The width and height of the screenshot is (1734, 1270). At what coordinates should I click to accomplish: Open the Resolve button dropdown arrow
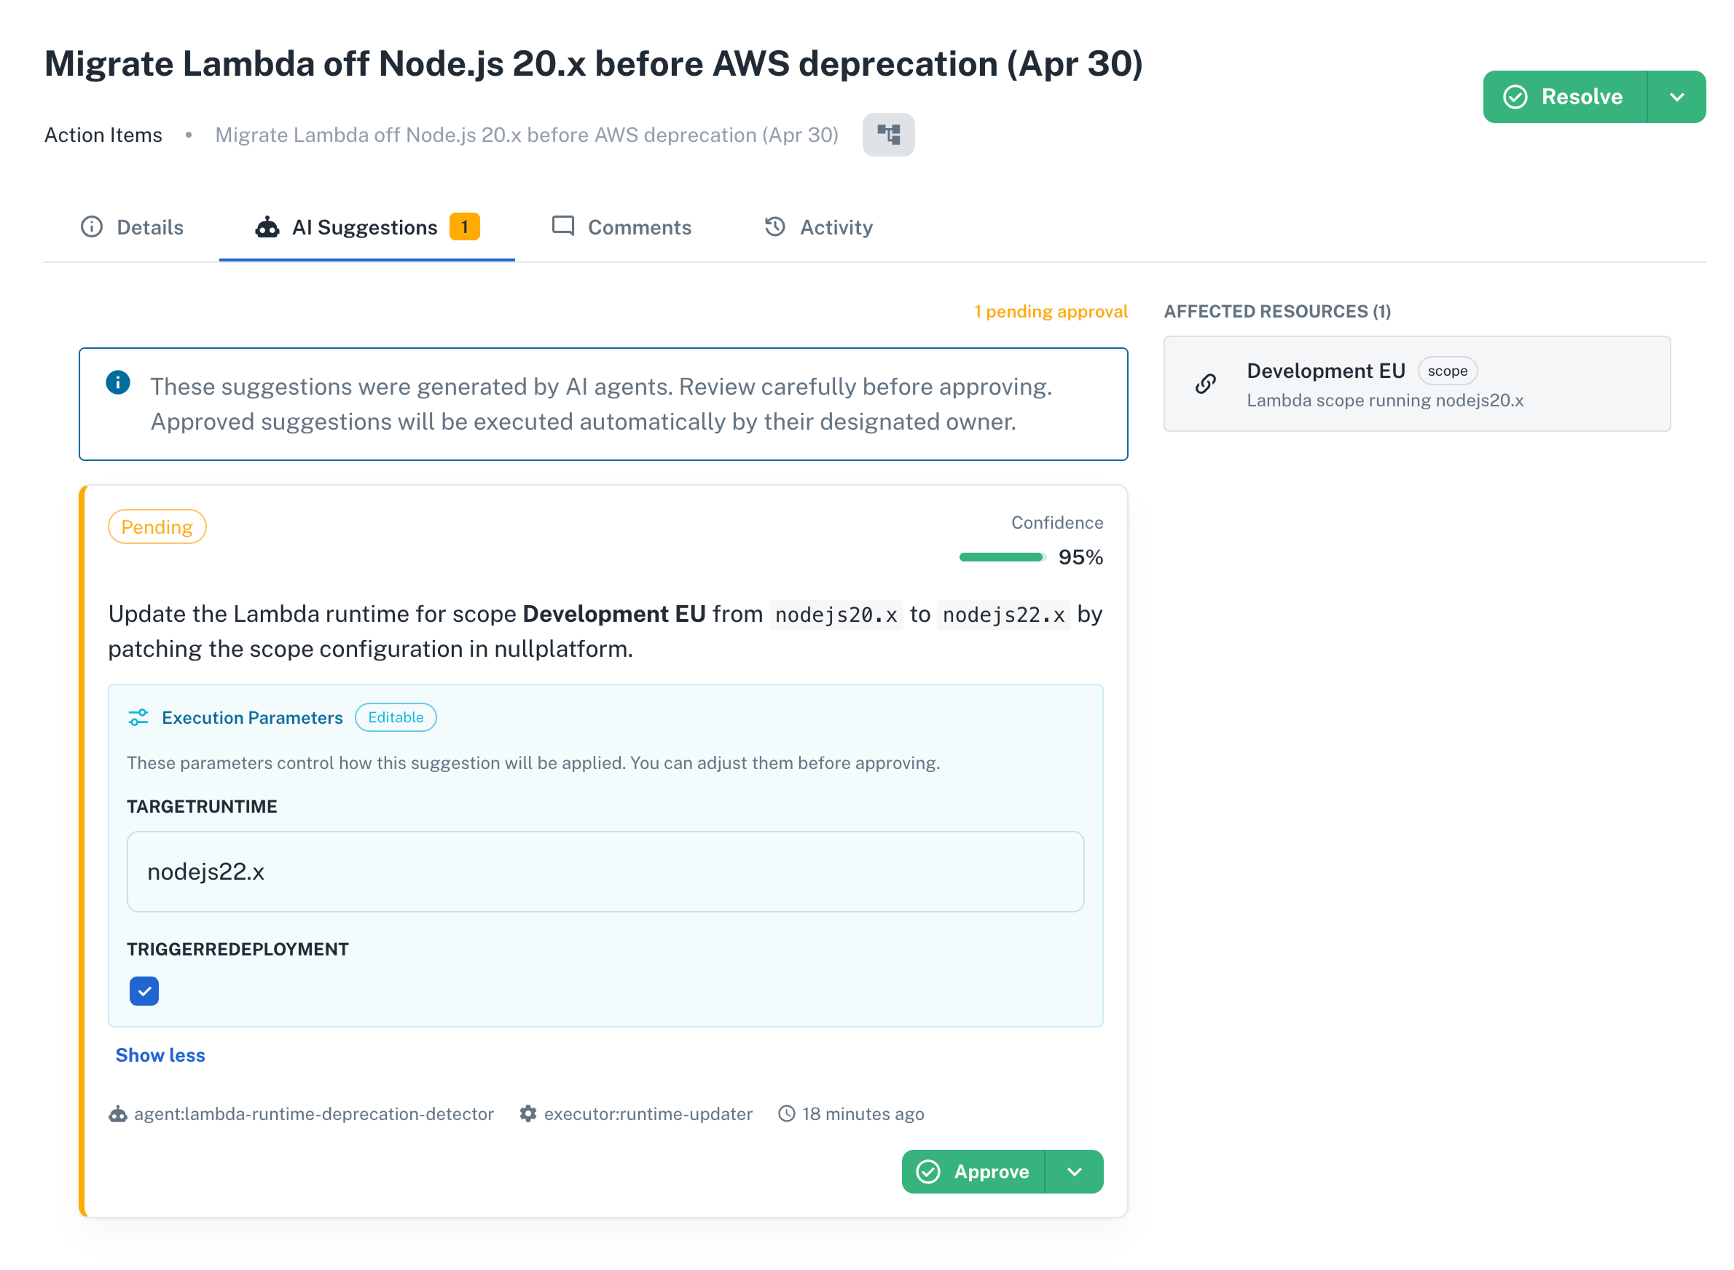pyautogui.click(x=1677, y=96)
